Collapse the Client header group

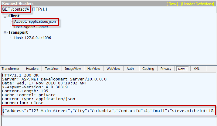(x=5, y=16)
